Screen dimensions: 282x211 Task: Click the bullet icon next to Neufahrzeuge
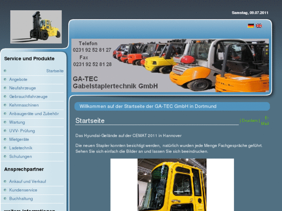pos(5,88)
